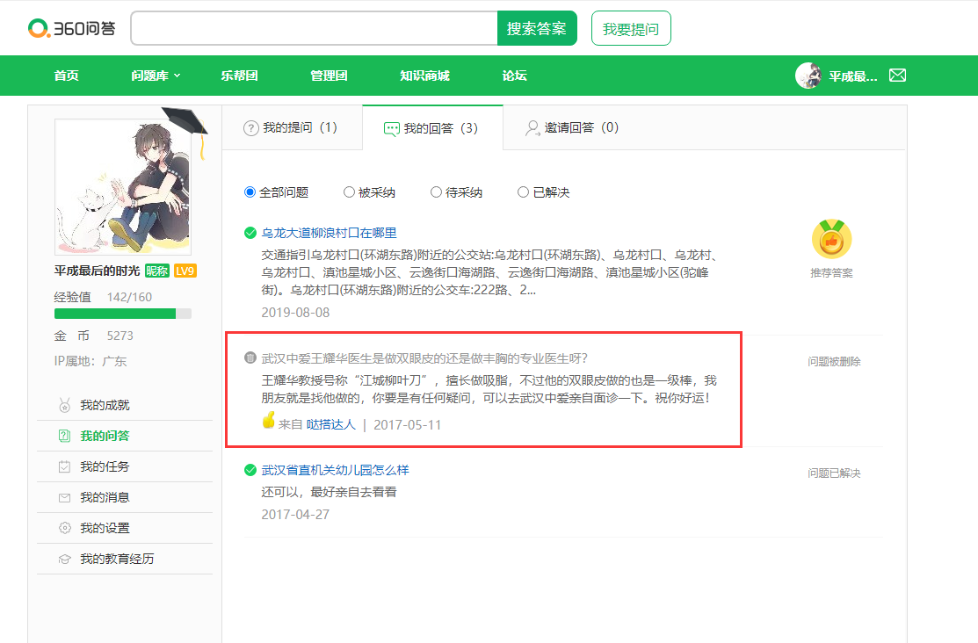This screenshot has width=978, height=643.
Task: Click the calendar check icon beside 我的任务
Action: coord(64,466)
